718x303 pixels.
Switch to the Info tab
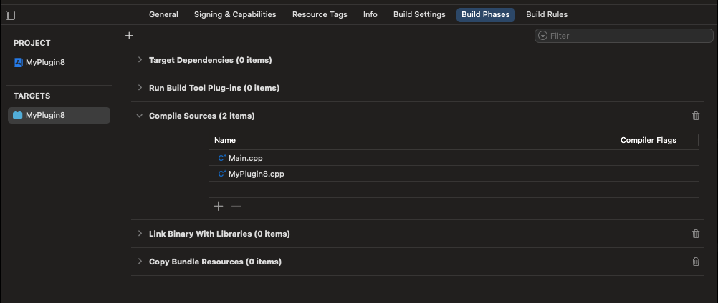click(x=370, y=14)
